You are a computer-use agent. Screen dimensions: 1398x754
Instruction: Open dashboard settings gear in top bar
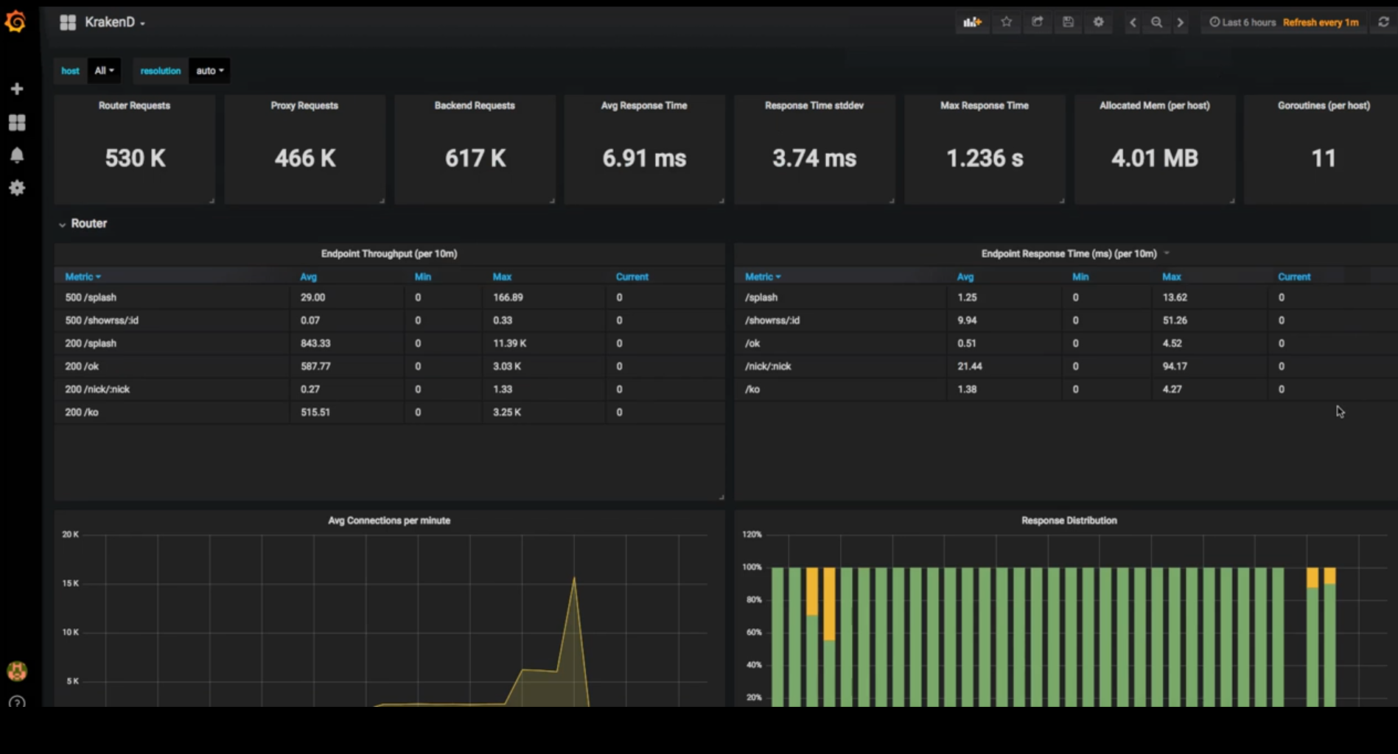(1098, 22)
